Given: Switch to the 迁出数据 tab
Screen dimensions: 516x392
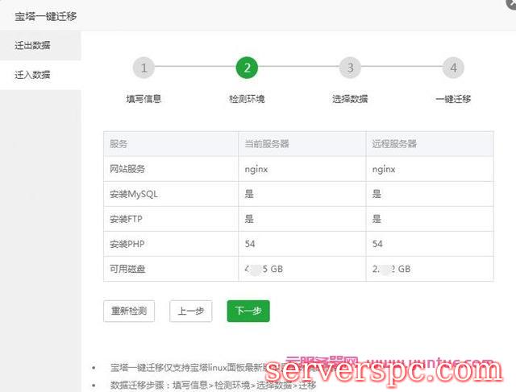Looking at the screenshot, I should (33, 47).
